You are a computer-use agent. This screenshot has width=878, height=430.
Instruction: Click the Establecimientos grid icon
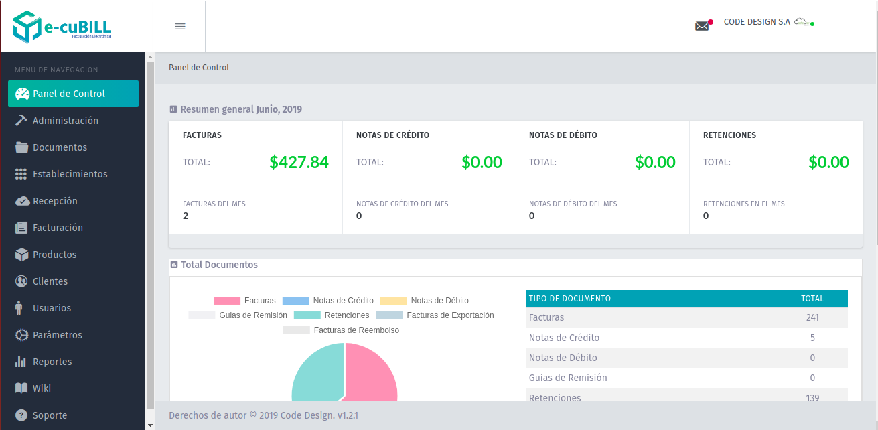point(21,174)
